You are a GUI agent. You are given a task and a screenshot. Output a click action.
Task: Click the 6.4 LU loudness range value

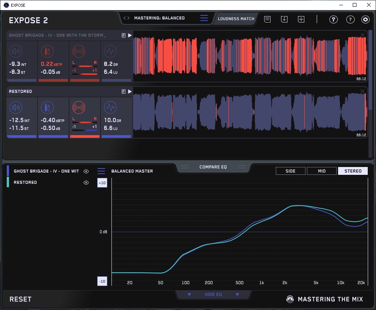(x=111, y=72)
